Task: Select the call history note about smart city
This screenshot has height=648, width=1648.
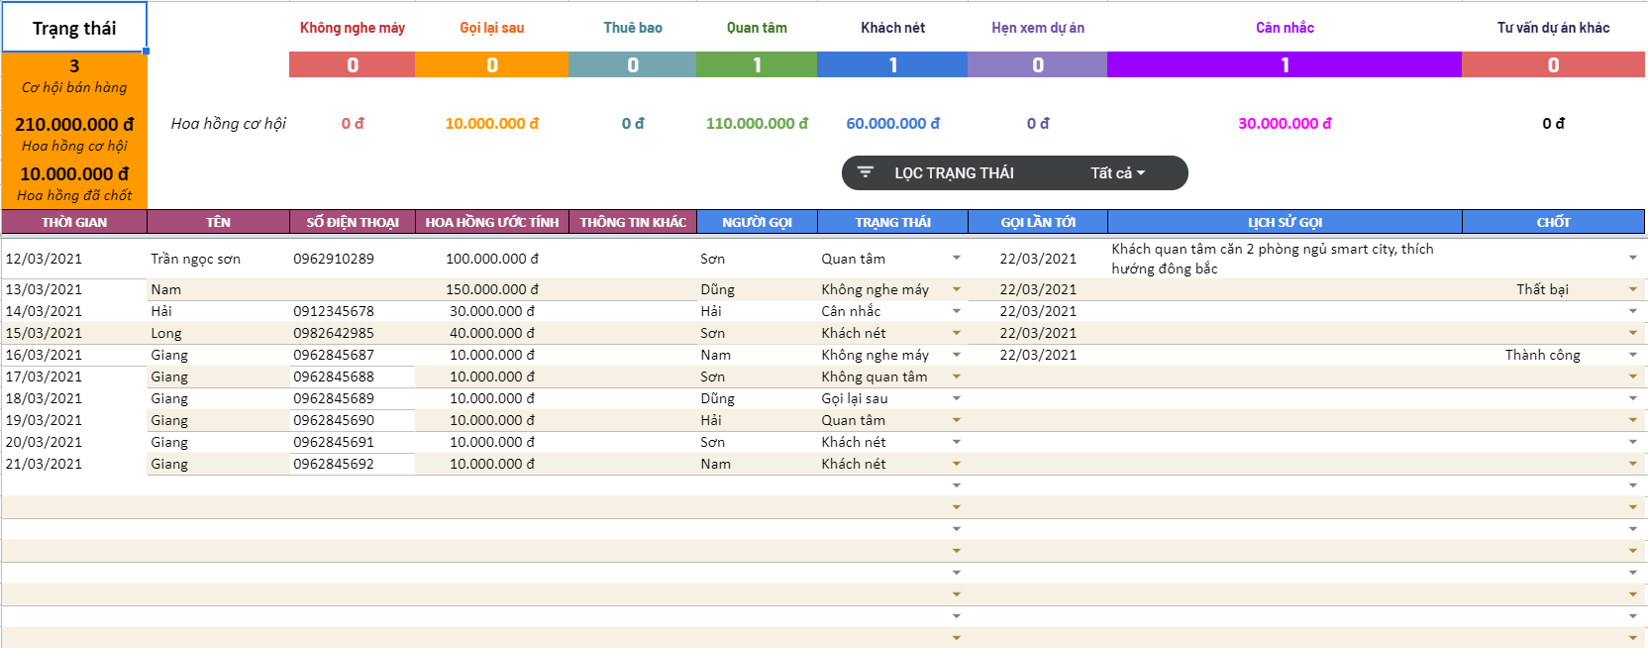Action: [1272, 259]
